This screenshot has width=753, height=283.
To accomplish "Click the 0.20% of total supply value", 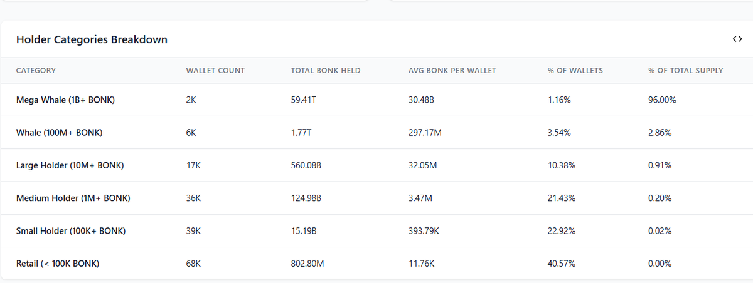I will [660, 198].
